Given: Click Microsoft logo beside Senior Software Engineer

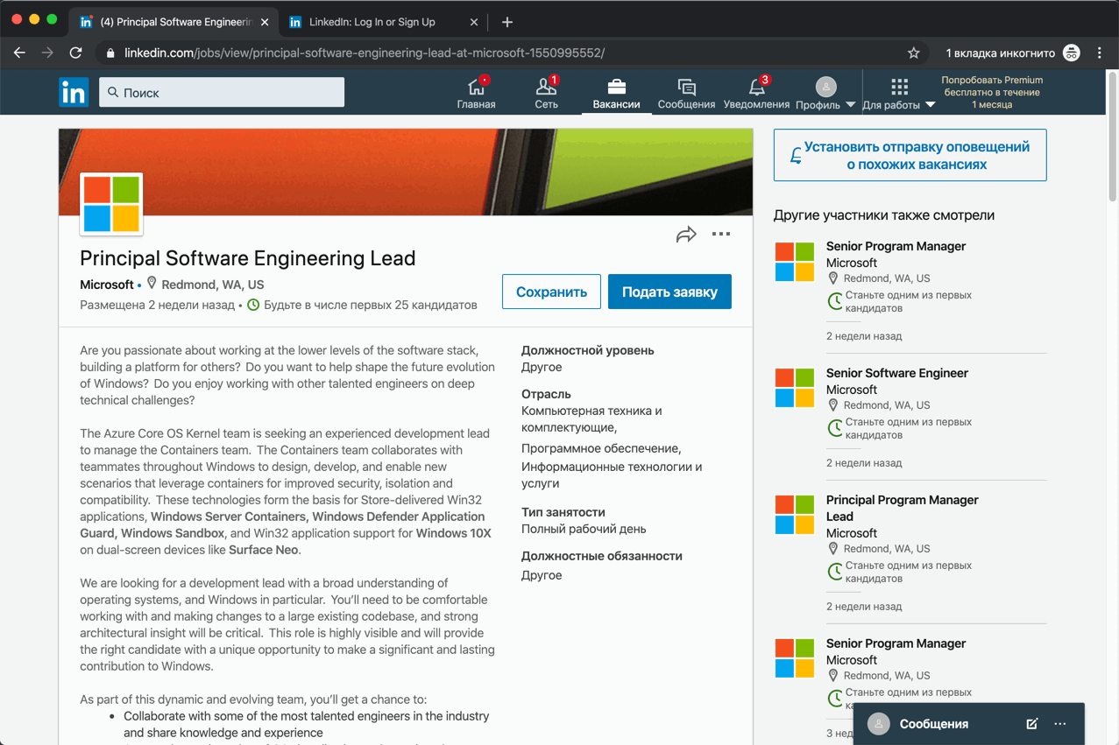Looking at the screenshot, I should [x=795, y=388].
